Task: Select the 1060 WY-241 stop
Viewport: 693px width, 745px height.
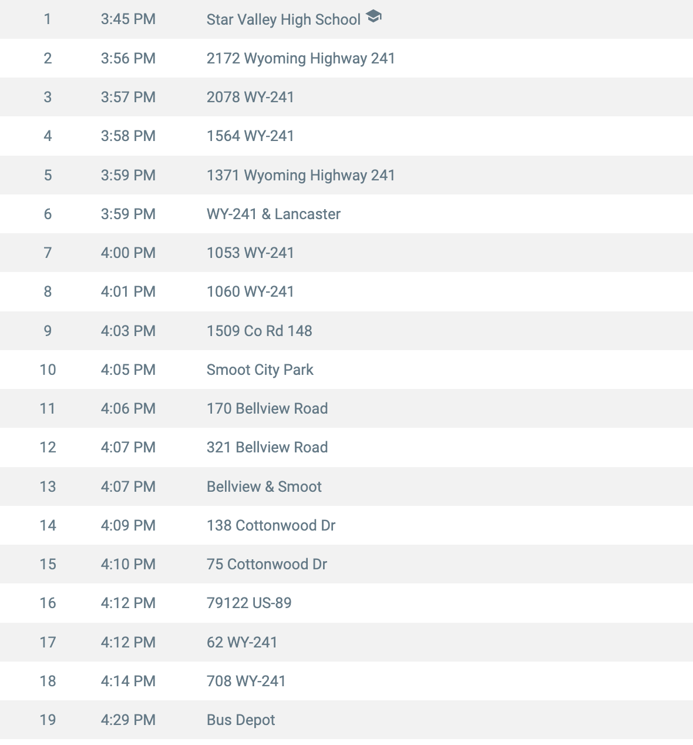Action: click(x=346, y=291)
